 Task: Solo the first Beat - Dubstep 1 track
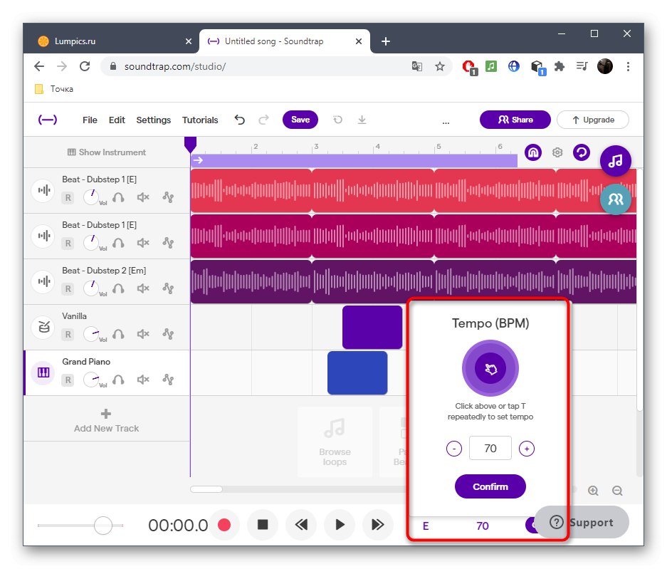pos(118,197)
